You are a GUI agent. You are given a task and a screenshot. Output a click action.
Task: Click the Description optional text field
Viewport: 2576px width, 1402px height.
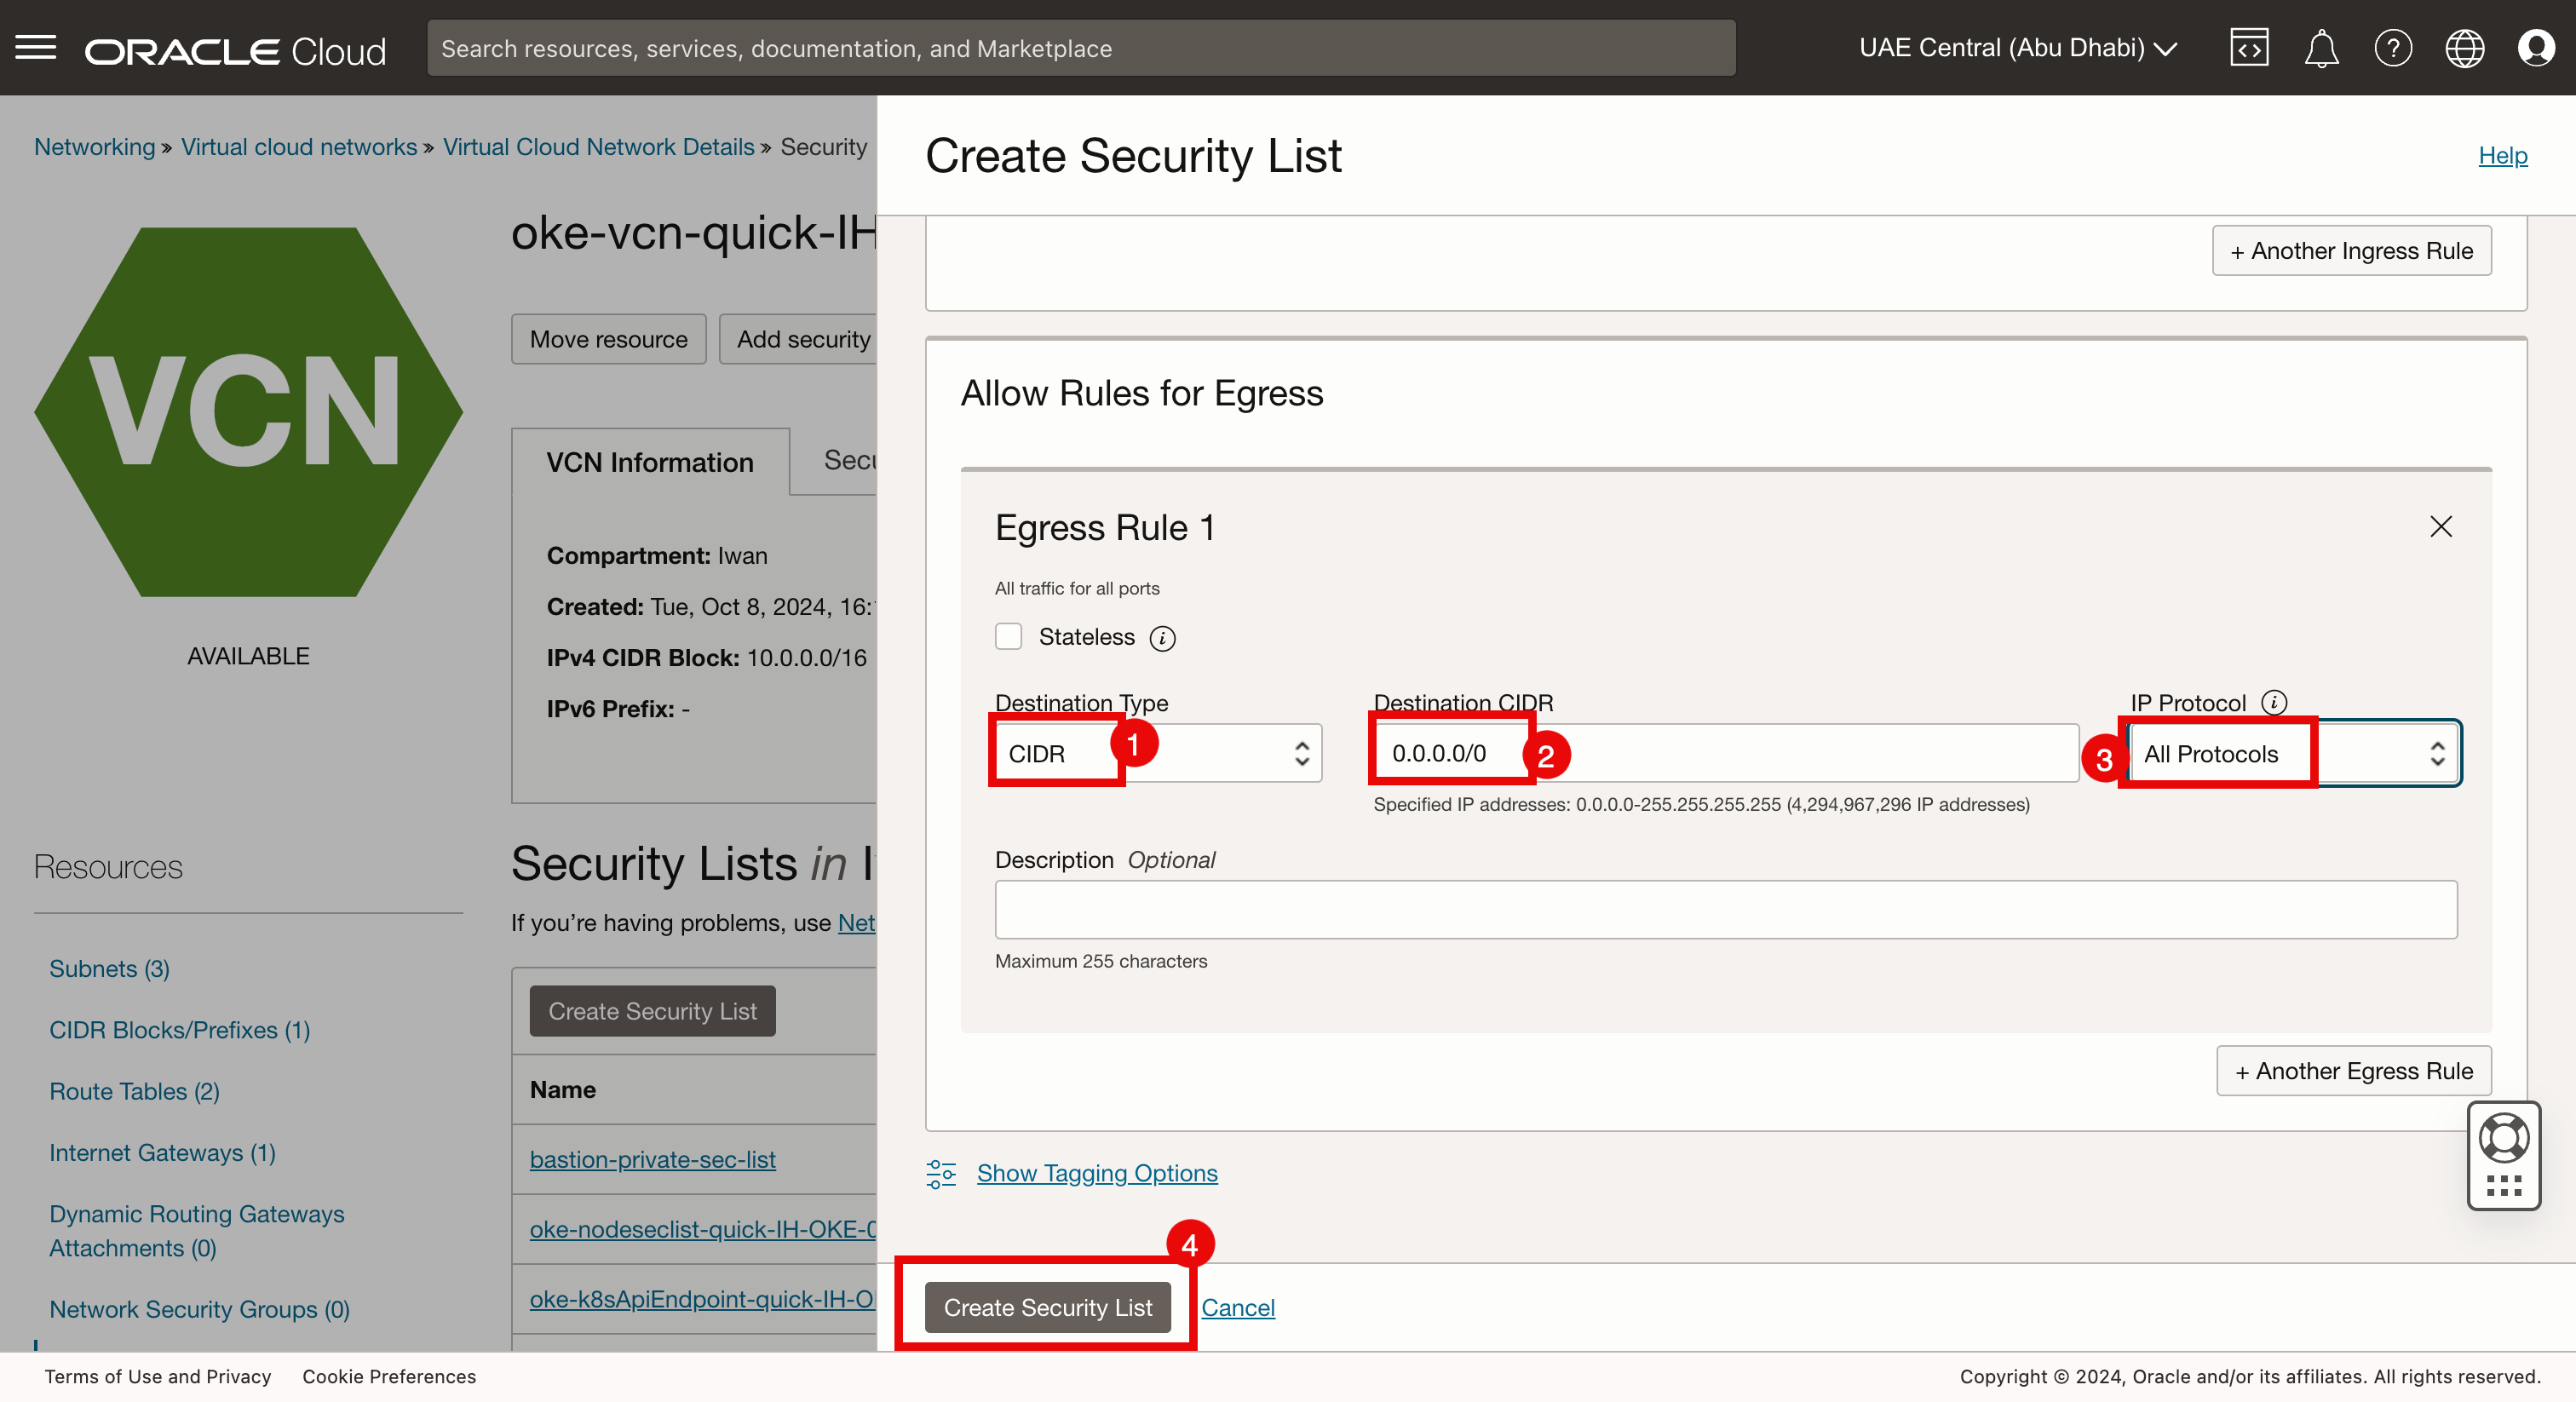tap(1725, 909)
